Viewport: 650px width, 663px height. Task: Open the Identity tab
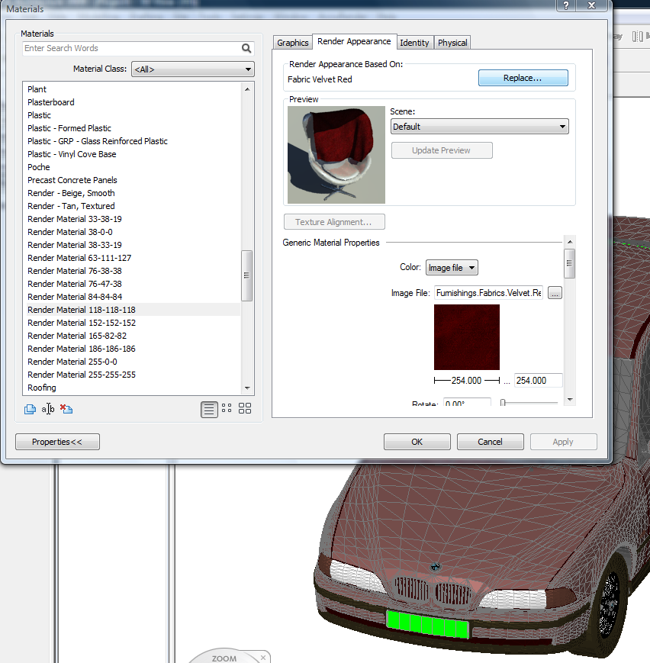[414, 43]
